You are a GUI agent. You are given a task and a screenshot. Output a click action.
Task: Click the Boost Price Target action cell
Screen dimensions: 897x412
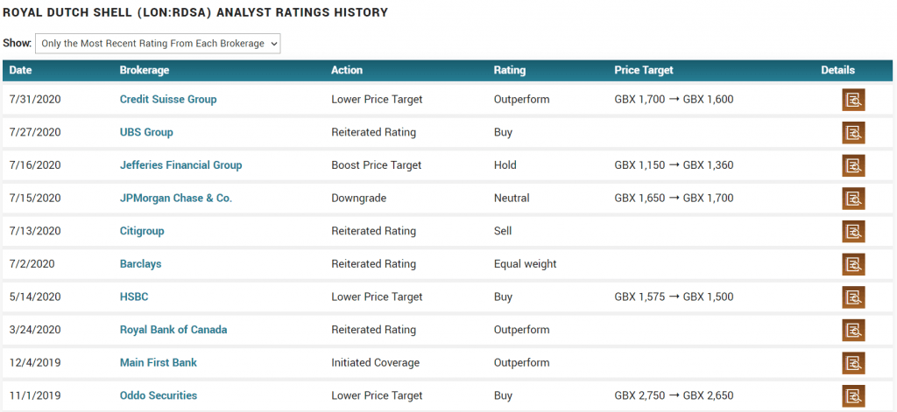[377, 165]
